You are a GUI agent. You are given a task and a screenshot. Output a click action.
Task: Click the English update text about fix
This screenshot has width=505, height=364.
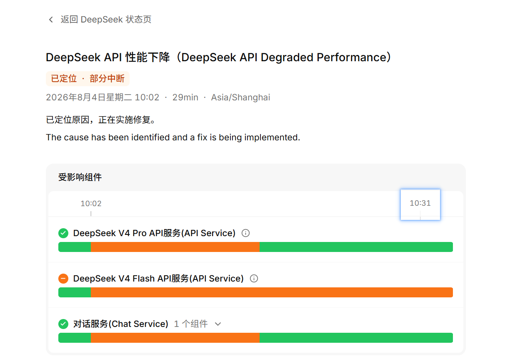[173, 137]
